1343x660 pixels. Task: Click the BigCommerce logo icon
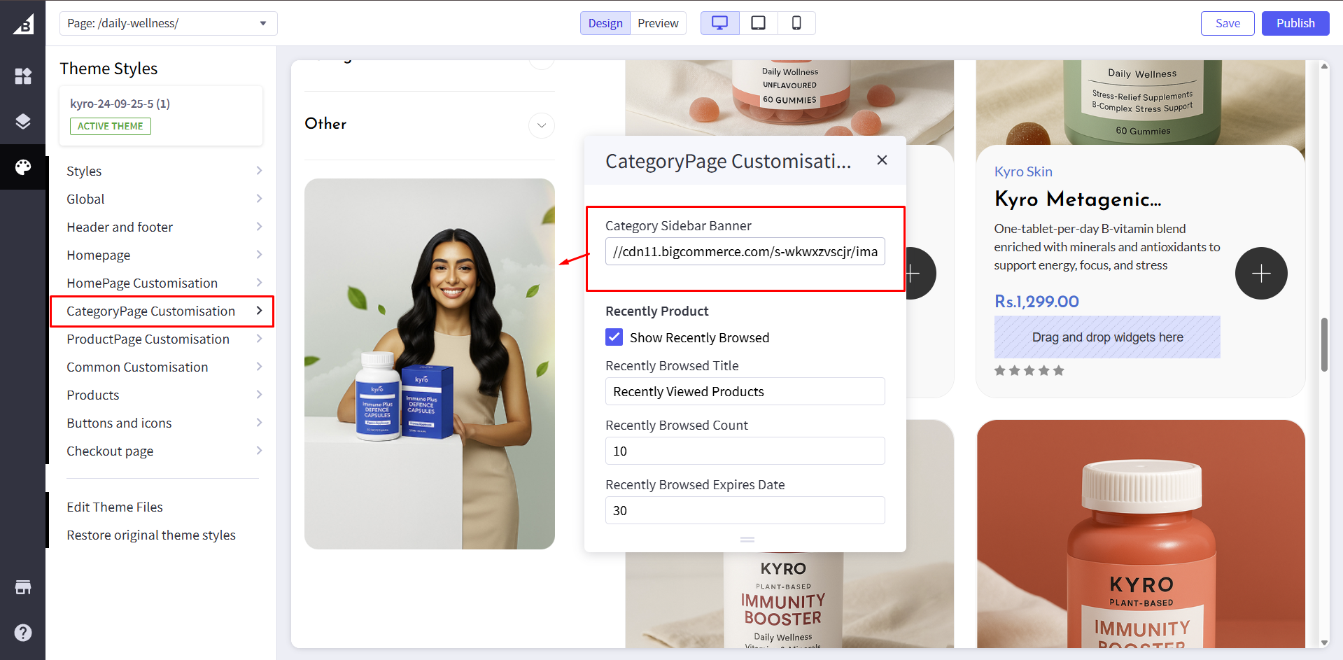coord(23,24)
